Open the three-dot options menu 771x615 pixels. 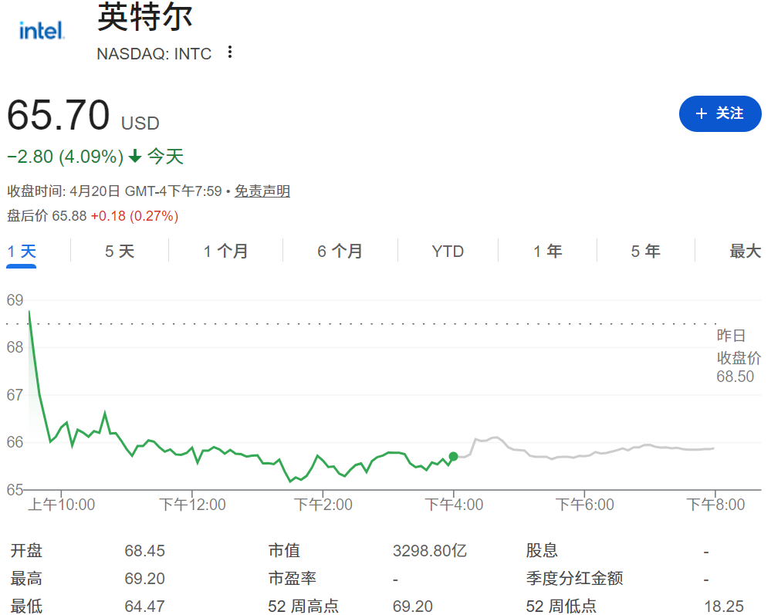point(229,51)
